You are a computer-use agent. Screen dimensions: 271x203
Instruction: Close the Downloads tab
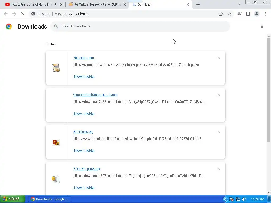[188, 4]
